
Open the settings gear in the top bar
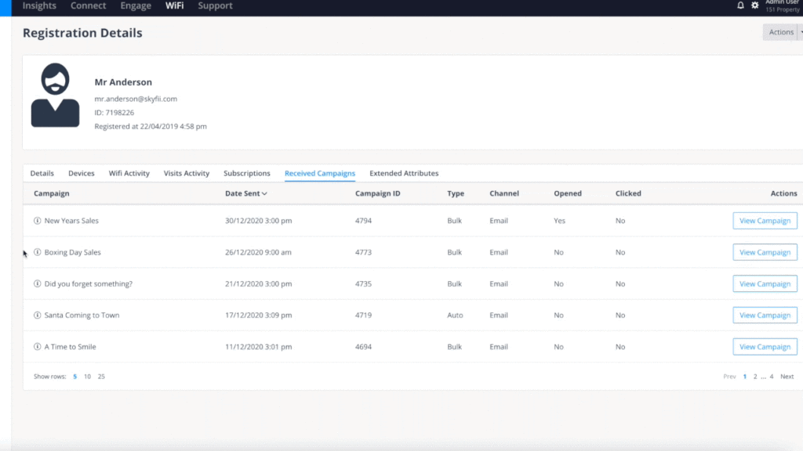click(754, 5)
